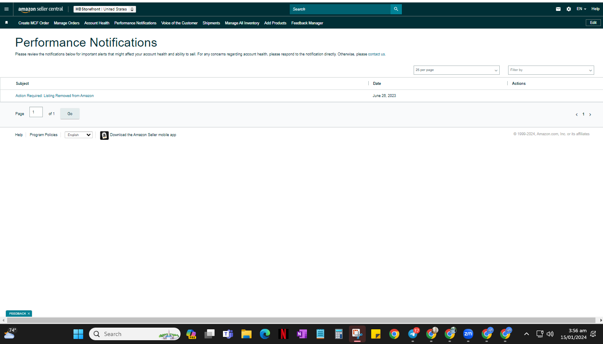The image size is (603, 344).
Task: Open Create MCF Order
Action: [34, 23]
